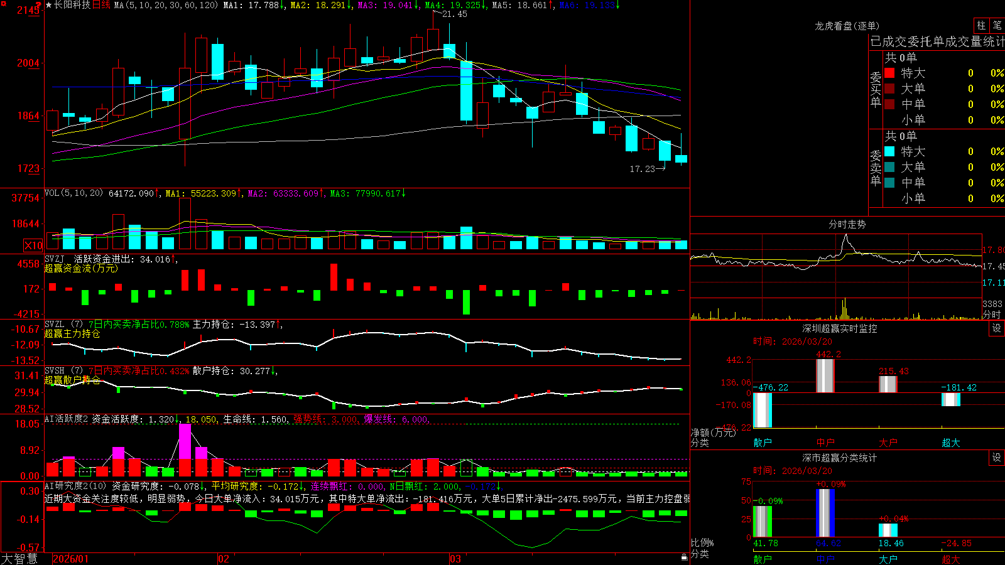Click the teal 中单 sell order swatch
Image resolution: width=1005 pixels, height=565 pixels.
tap(889, 183)
